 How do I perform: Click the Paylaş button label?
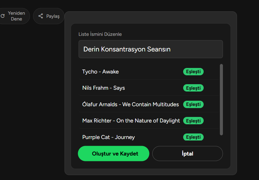pyautogui.click(x=53, y=16)
